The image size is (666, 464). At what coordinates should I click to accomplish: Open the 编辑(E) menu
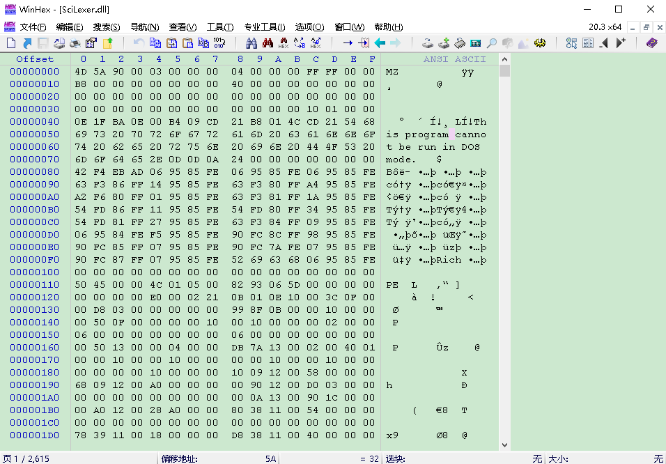coord(70,27)
